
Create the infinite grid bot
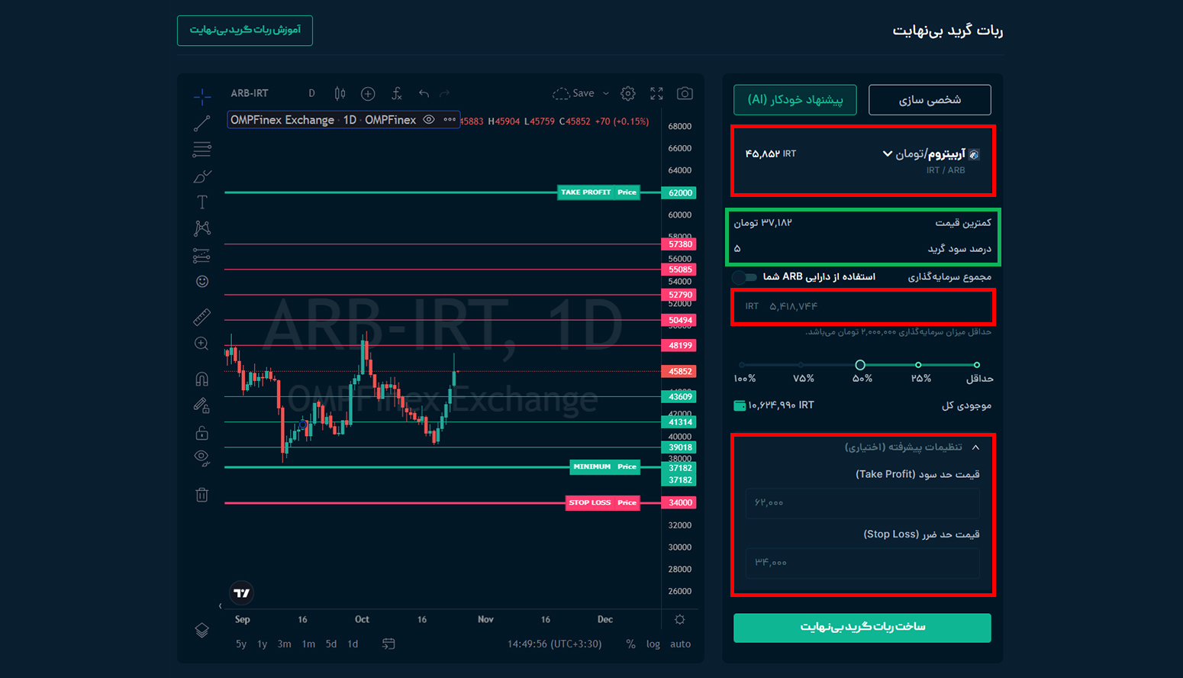point(862,628)
